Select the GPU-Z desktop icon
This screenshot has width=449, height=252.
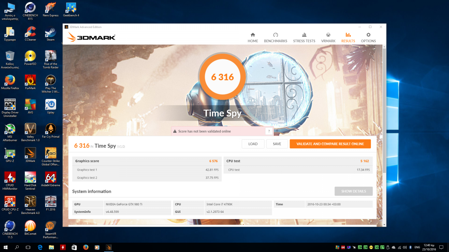(10, 155)
